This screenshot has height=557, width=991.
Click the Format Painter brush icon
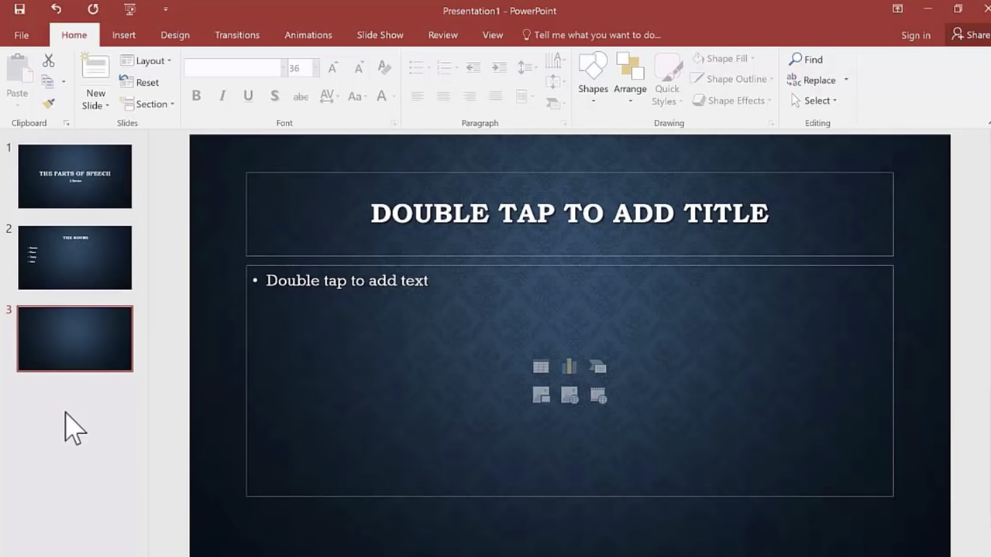tap(48, 104)
